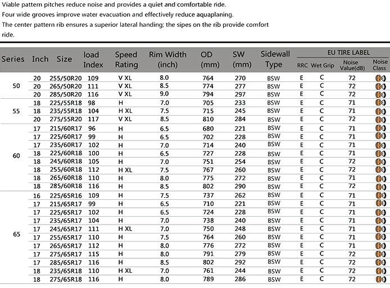Click the noise class icon for 225/55R18
This screenshot has width=390, height=288.
(x=380, y=102)
